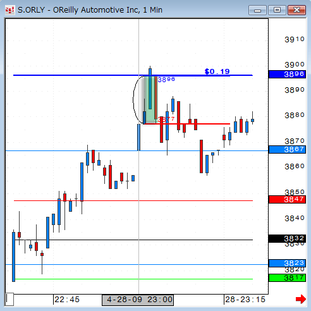Click the 3877 red trade label
Image resolution: width=311 pixels, height=311 pixels.
coord(166,119)
